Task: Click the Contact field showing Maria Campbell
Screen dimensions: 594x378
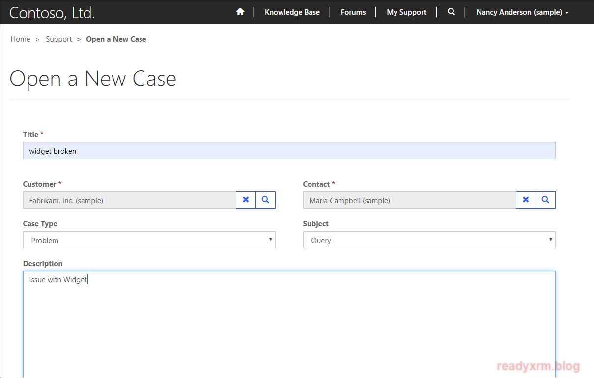Action: pos(409,200)
